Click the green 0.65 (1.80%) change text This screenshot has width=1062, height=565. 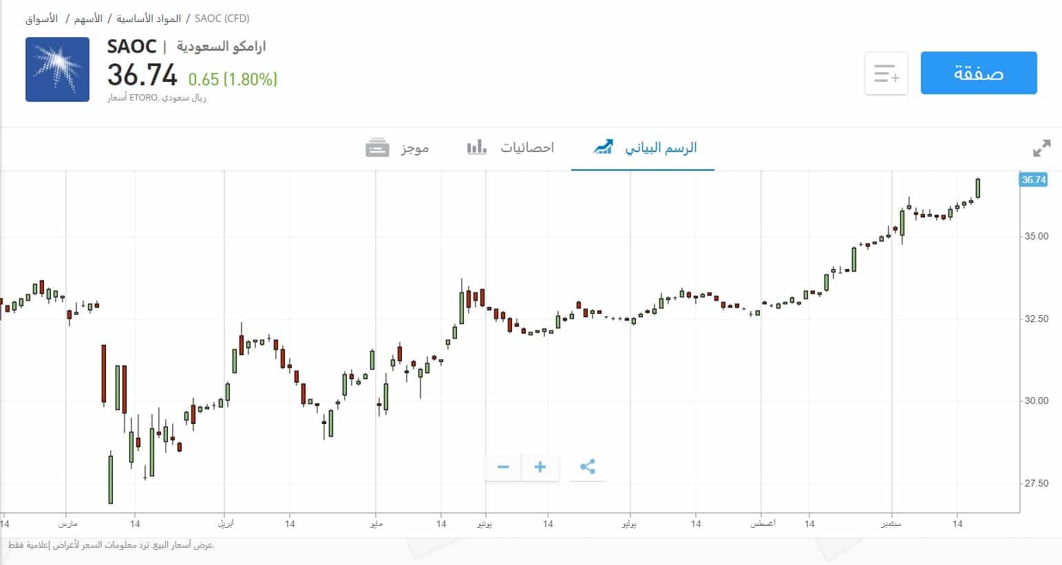pyautogui.click(x=232, y=80)
